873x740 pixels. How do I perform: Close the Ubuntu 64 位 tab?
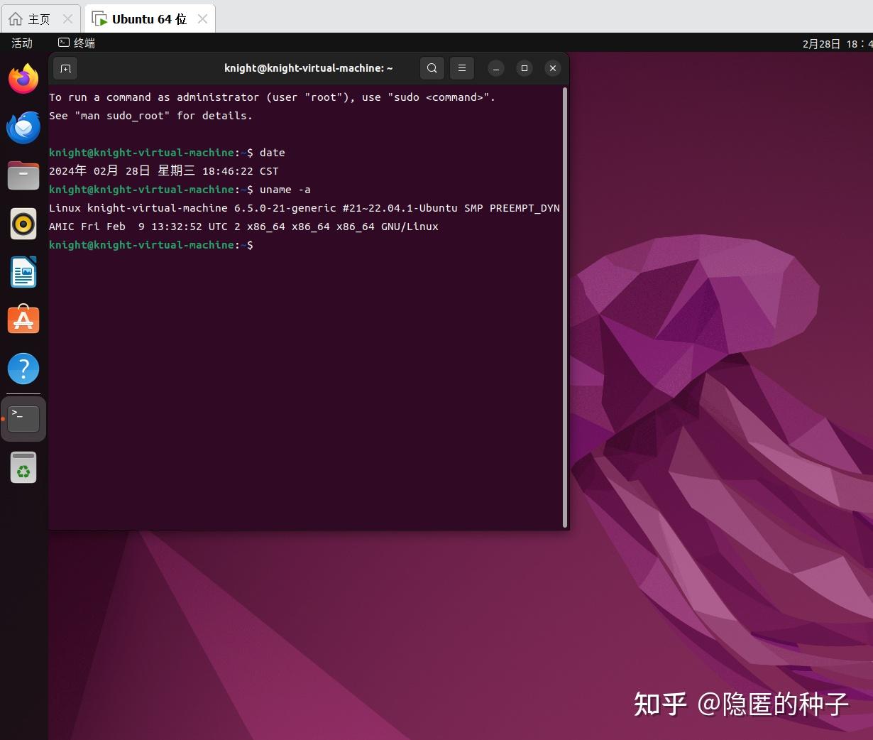coord(203,18)
